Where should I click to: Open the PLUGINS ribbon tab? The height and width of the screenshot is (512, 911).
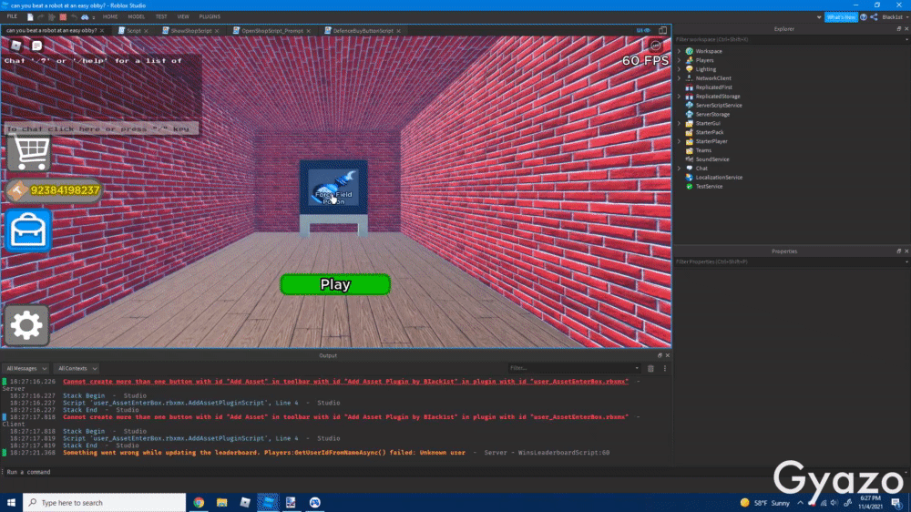(x=210, y=16)
